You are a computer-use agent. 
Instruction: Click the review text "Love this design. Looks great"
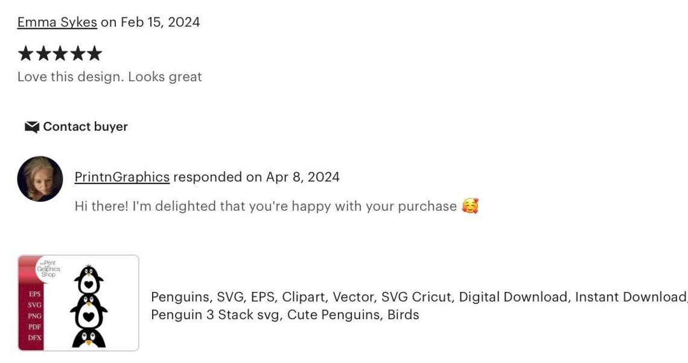[110, 76]
